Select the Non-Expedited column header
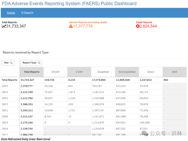The height and width of the screenshot is (141, 188). [x=127, y=72]
